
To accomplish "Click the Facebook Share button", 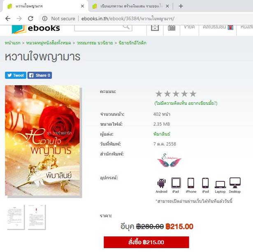I will point(39,75).
